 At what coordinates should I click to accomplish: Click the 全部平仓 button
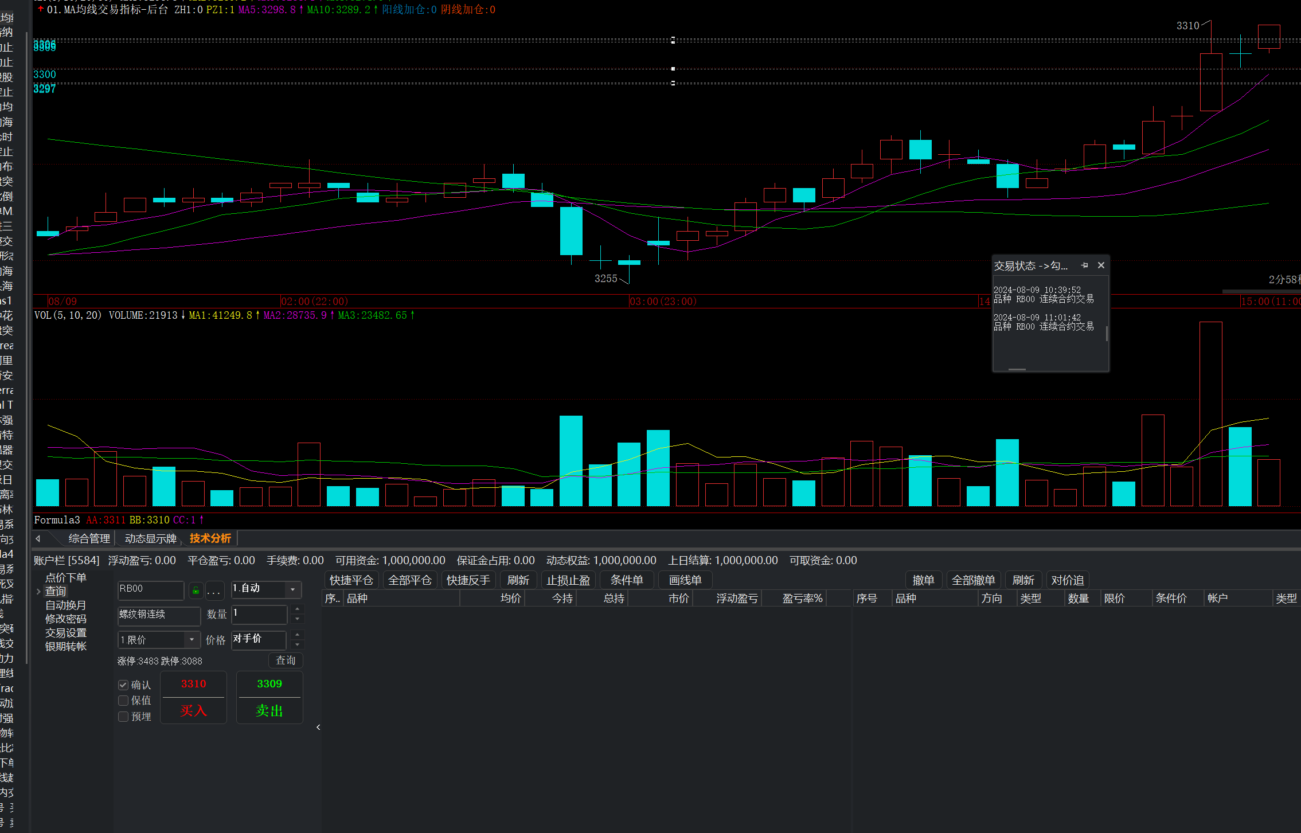pos(410,580)
